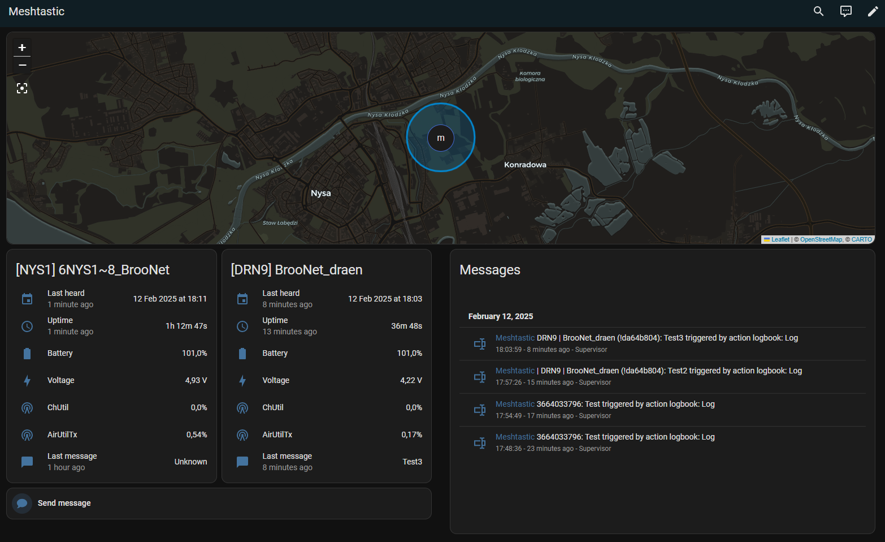The height and width of the screenshot is (542, 885).
Task: Click the DRN9 Voltage lightning icon
Action: coord(242,381)
